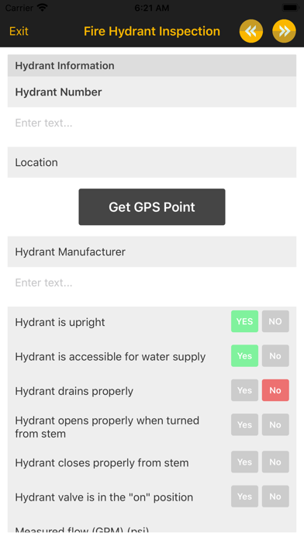The width and height of the screenshot is (304, 540).
Task: Exit the Fire Hydrant Inspection form
Action: 19,31
